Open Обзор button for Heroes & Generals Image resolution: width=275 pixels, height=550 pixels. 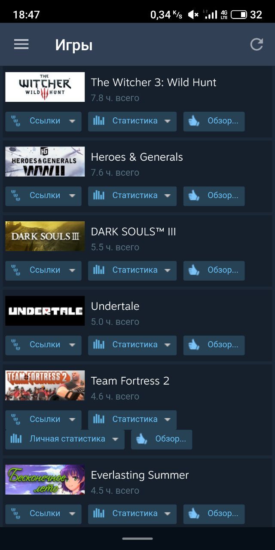point(214,196)
